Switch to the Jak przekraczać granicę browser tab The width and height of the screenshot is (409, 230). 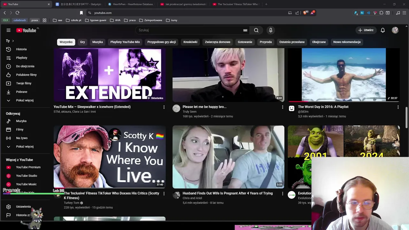point(184,4)
